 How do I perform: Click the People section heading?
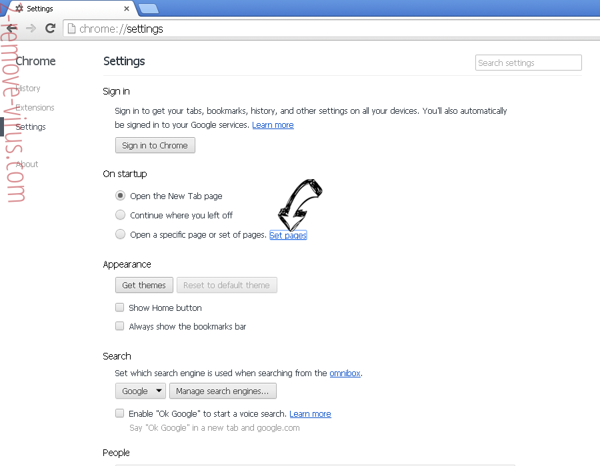click(116, 453)
